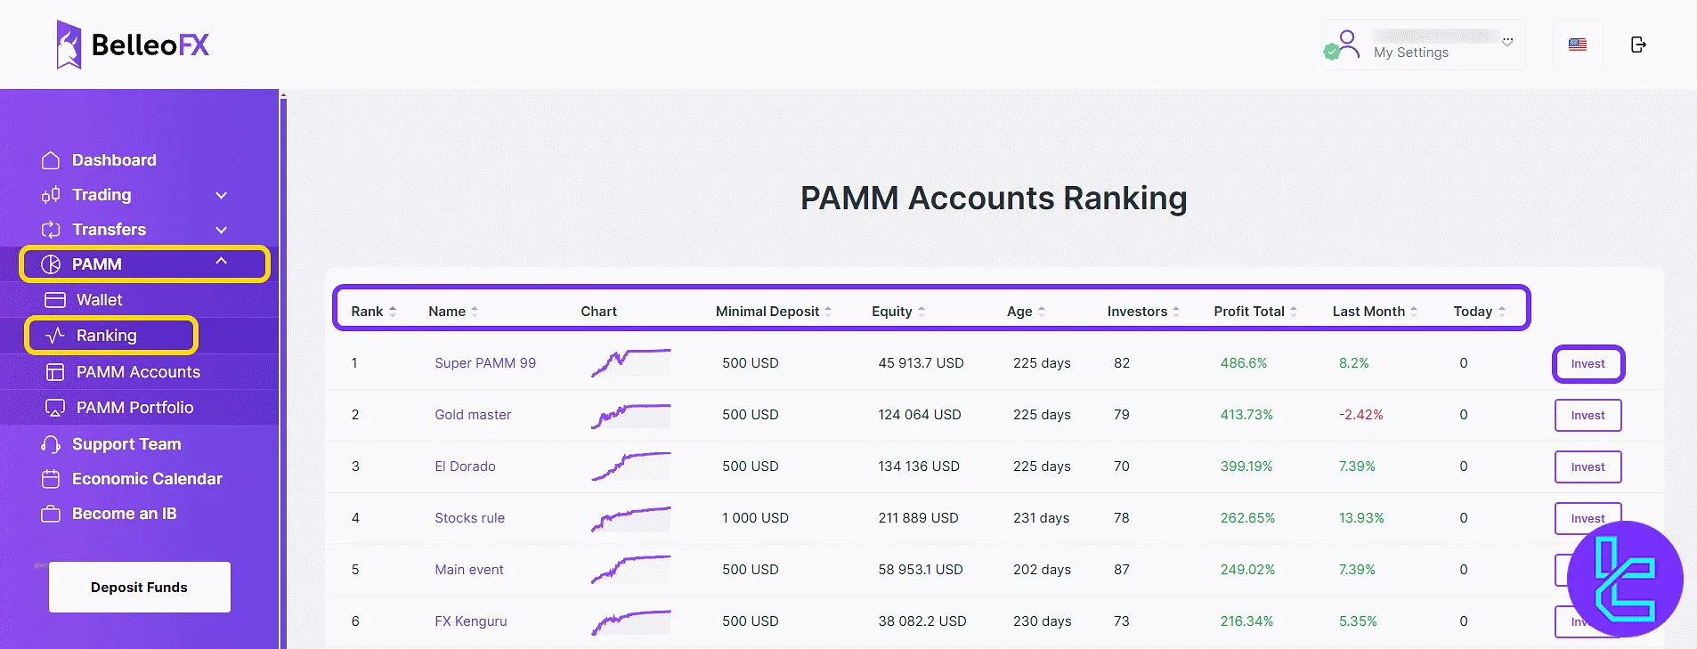Screen dimensions: 1697x649
Task: Open the FX Kenguru link
Action: click(470, 621)
